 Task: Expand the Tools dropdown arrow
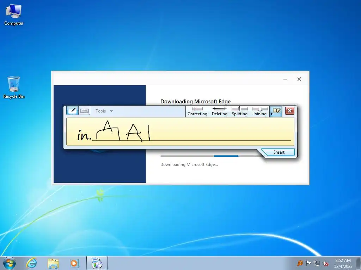click(111, 111)
